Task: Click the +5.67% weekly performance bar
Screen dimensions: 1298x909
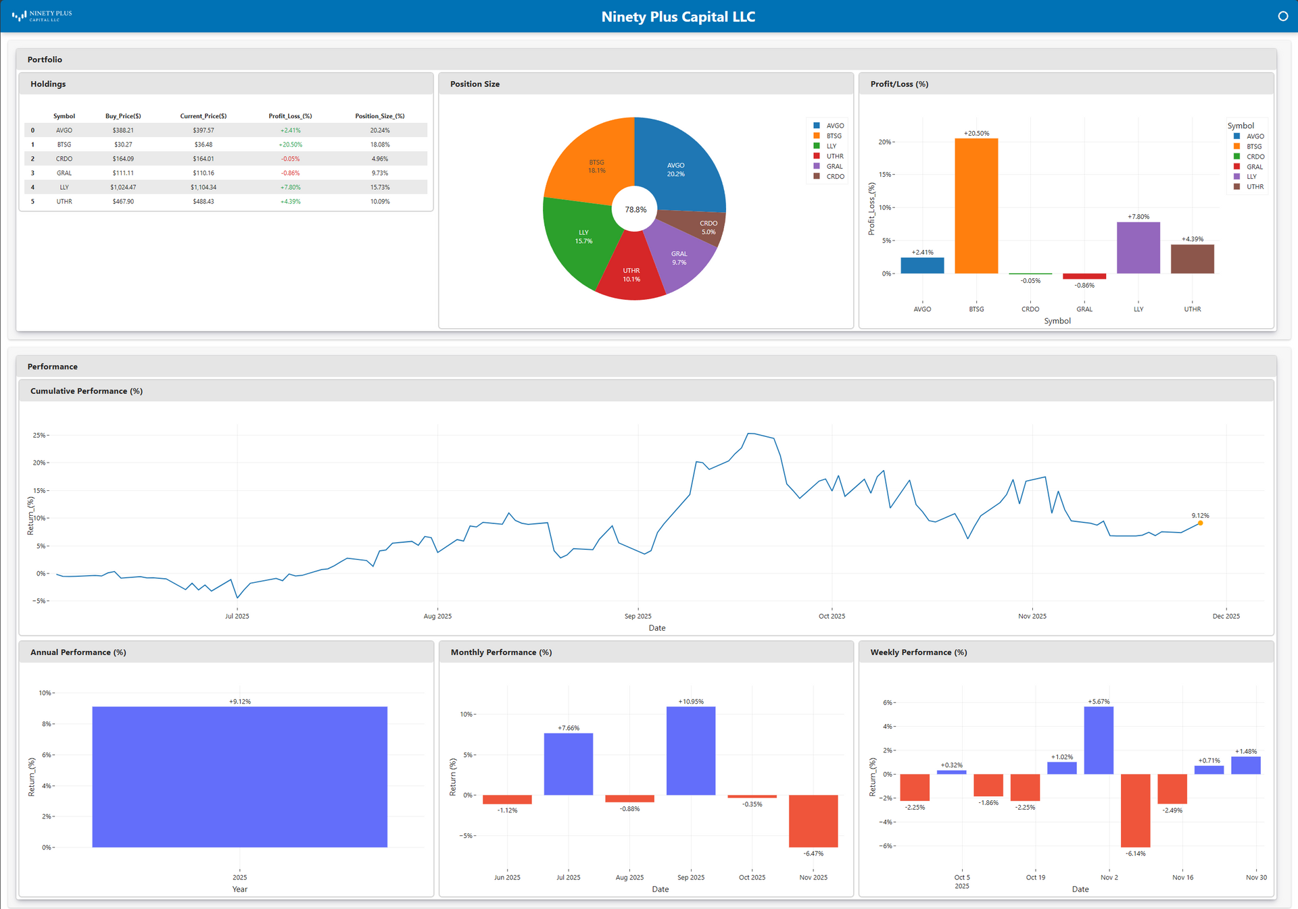Action: tap(1098, 740)
